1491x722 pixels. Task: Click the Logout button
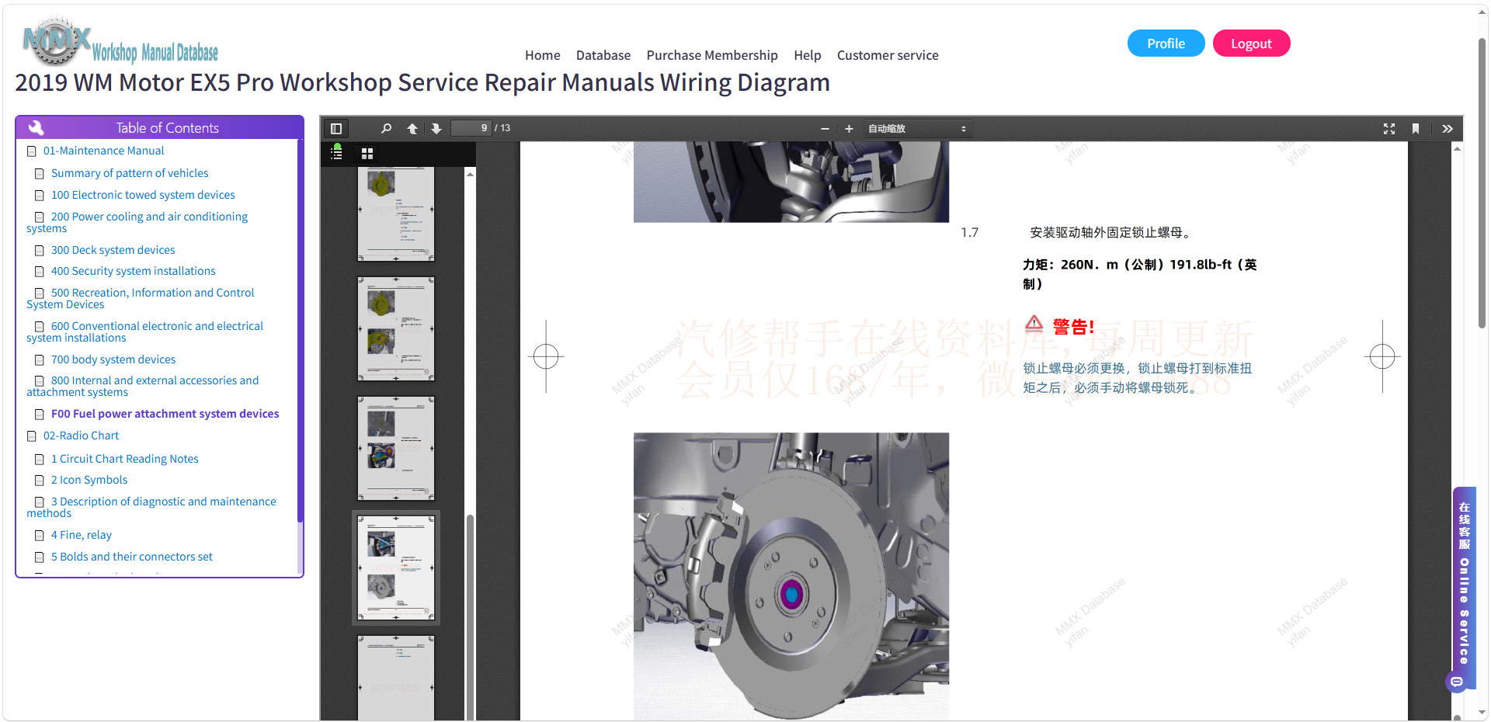coord(1251,43)
